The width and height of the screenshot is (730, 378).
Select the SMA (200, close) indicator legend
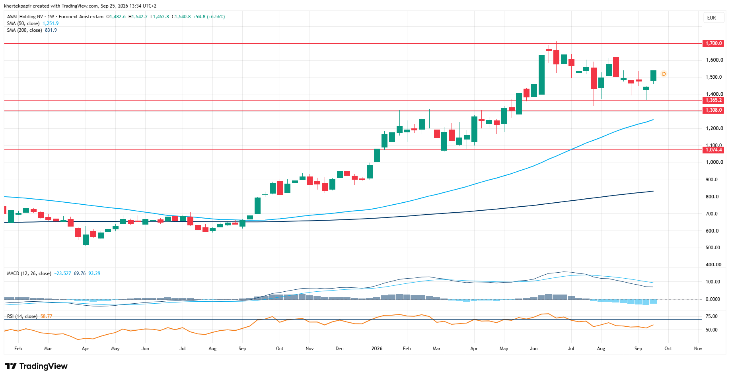[x=24, y=30]
